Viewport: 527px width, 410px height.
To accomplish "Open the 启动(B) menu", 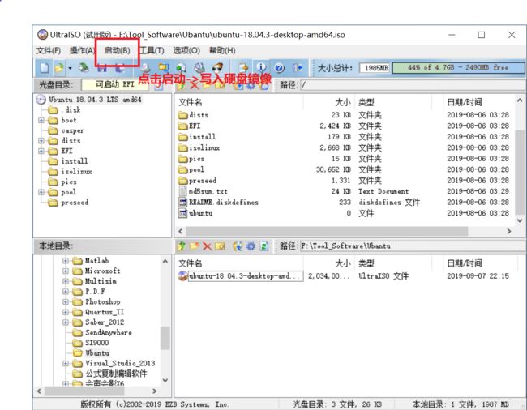I will coord(117,51).
